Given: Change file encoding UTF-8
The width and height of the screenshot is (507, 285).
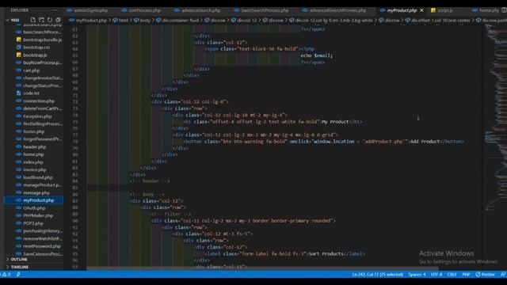Looking at the screenshot, I should tap(436, 275).
